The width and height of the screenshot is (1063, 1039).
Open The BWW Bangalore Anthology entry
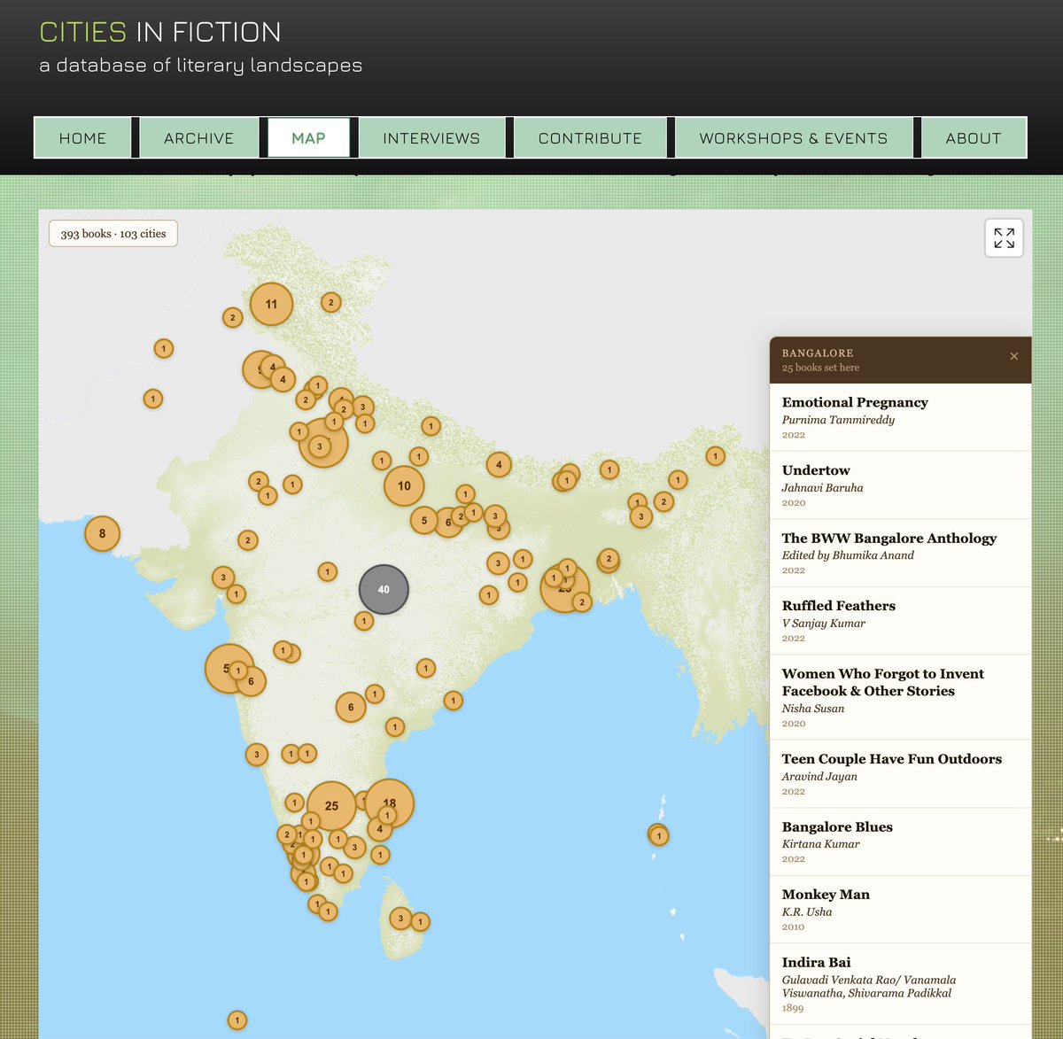tap(900, 553)
